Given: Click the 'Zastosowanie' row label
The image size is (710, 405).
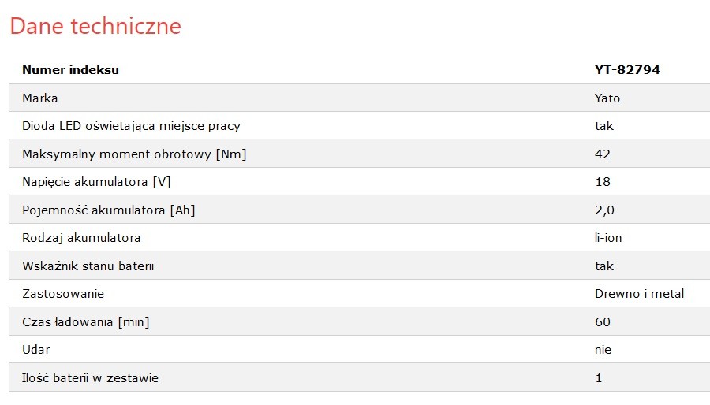Looking at the screenshot, I should click(63, 294).
